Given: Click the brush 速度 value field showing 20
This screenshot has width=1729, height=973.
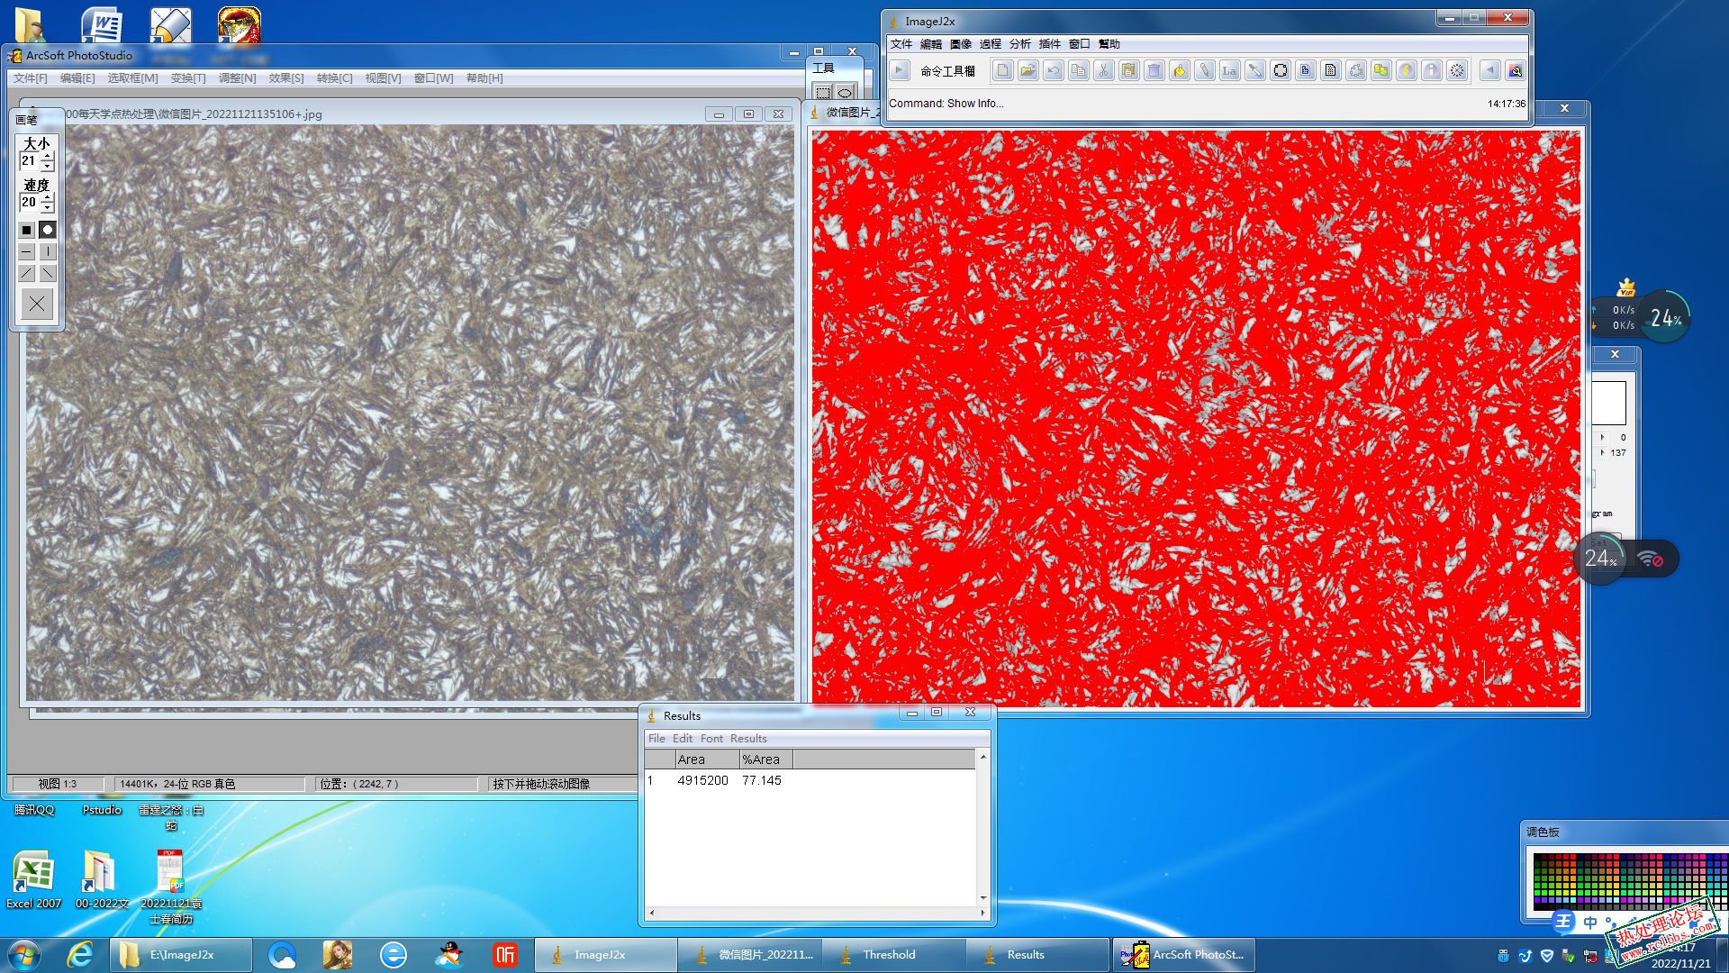Looking at the screenshot, I should [x=30, y=203].
